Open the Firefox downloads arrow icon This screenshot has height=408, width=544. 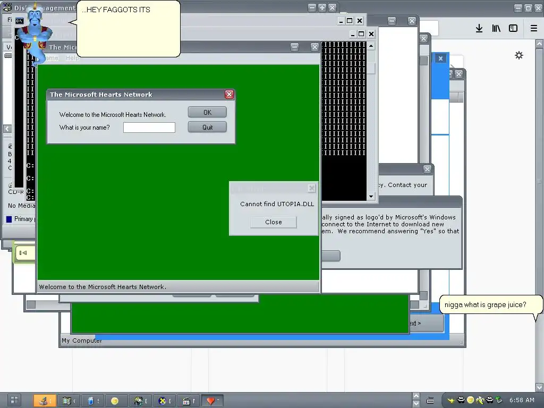click(x=479, y=28)
